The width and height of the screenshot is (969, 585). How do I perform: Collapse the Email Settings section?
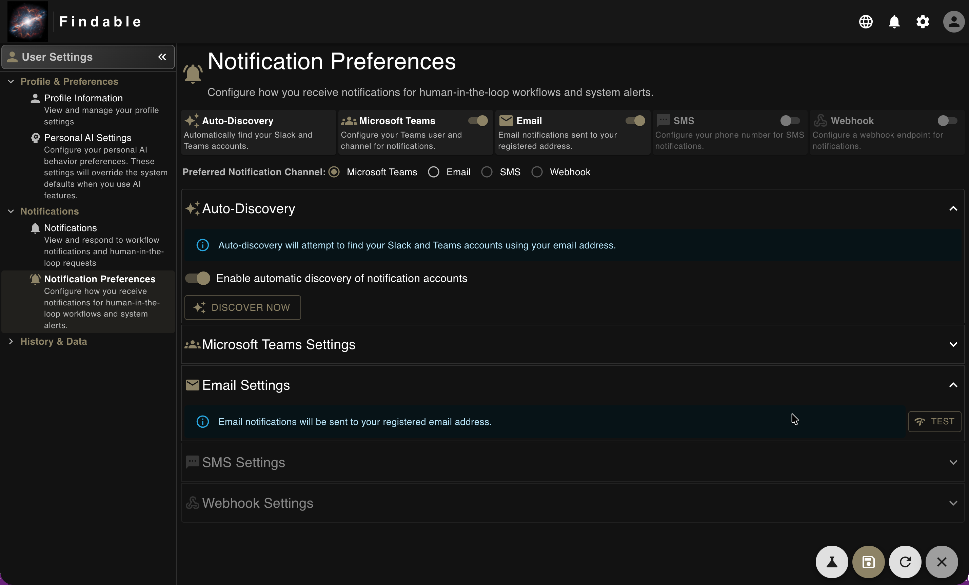point(953,385)
